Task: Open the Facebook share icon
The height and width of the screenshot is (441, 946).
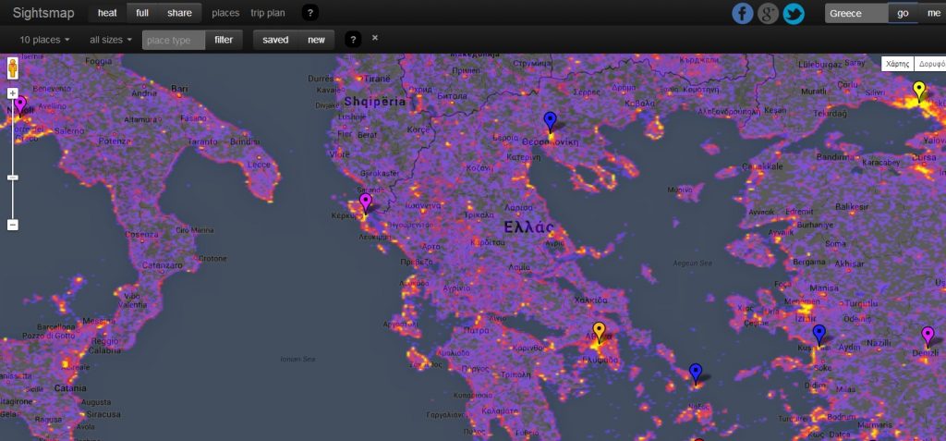Action: [x=743, y=13]
